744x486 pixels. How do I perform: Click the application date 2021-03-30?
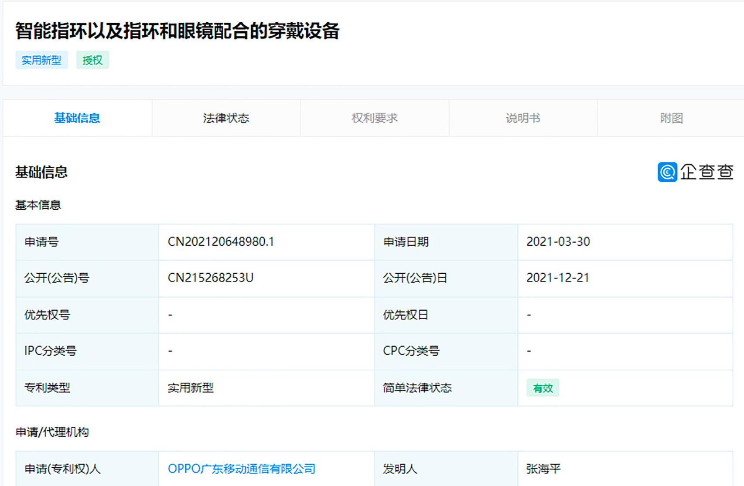click(559, 241)
